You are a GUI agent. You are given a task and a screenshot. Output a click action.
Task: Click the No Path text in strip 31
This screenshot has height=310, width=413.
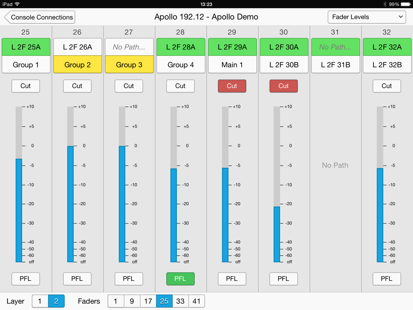pos(335,165)
